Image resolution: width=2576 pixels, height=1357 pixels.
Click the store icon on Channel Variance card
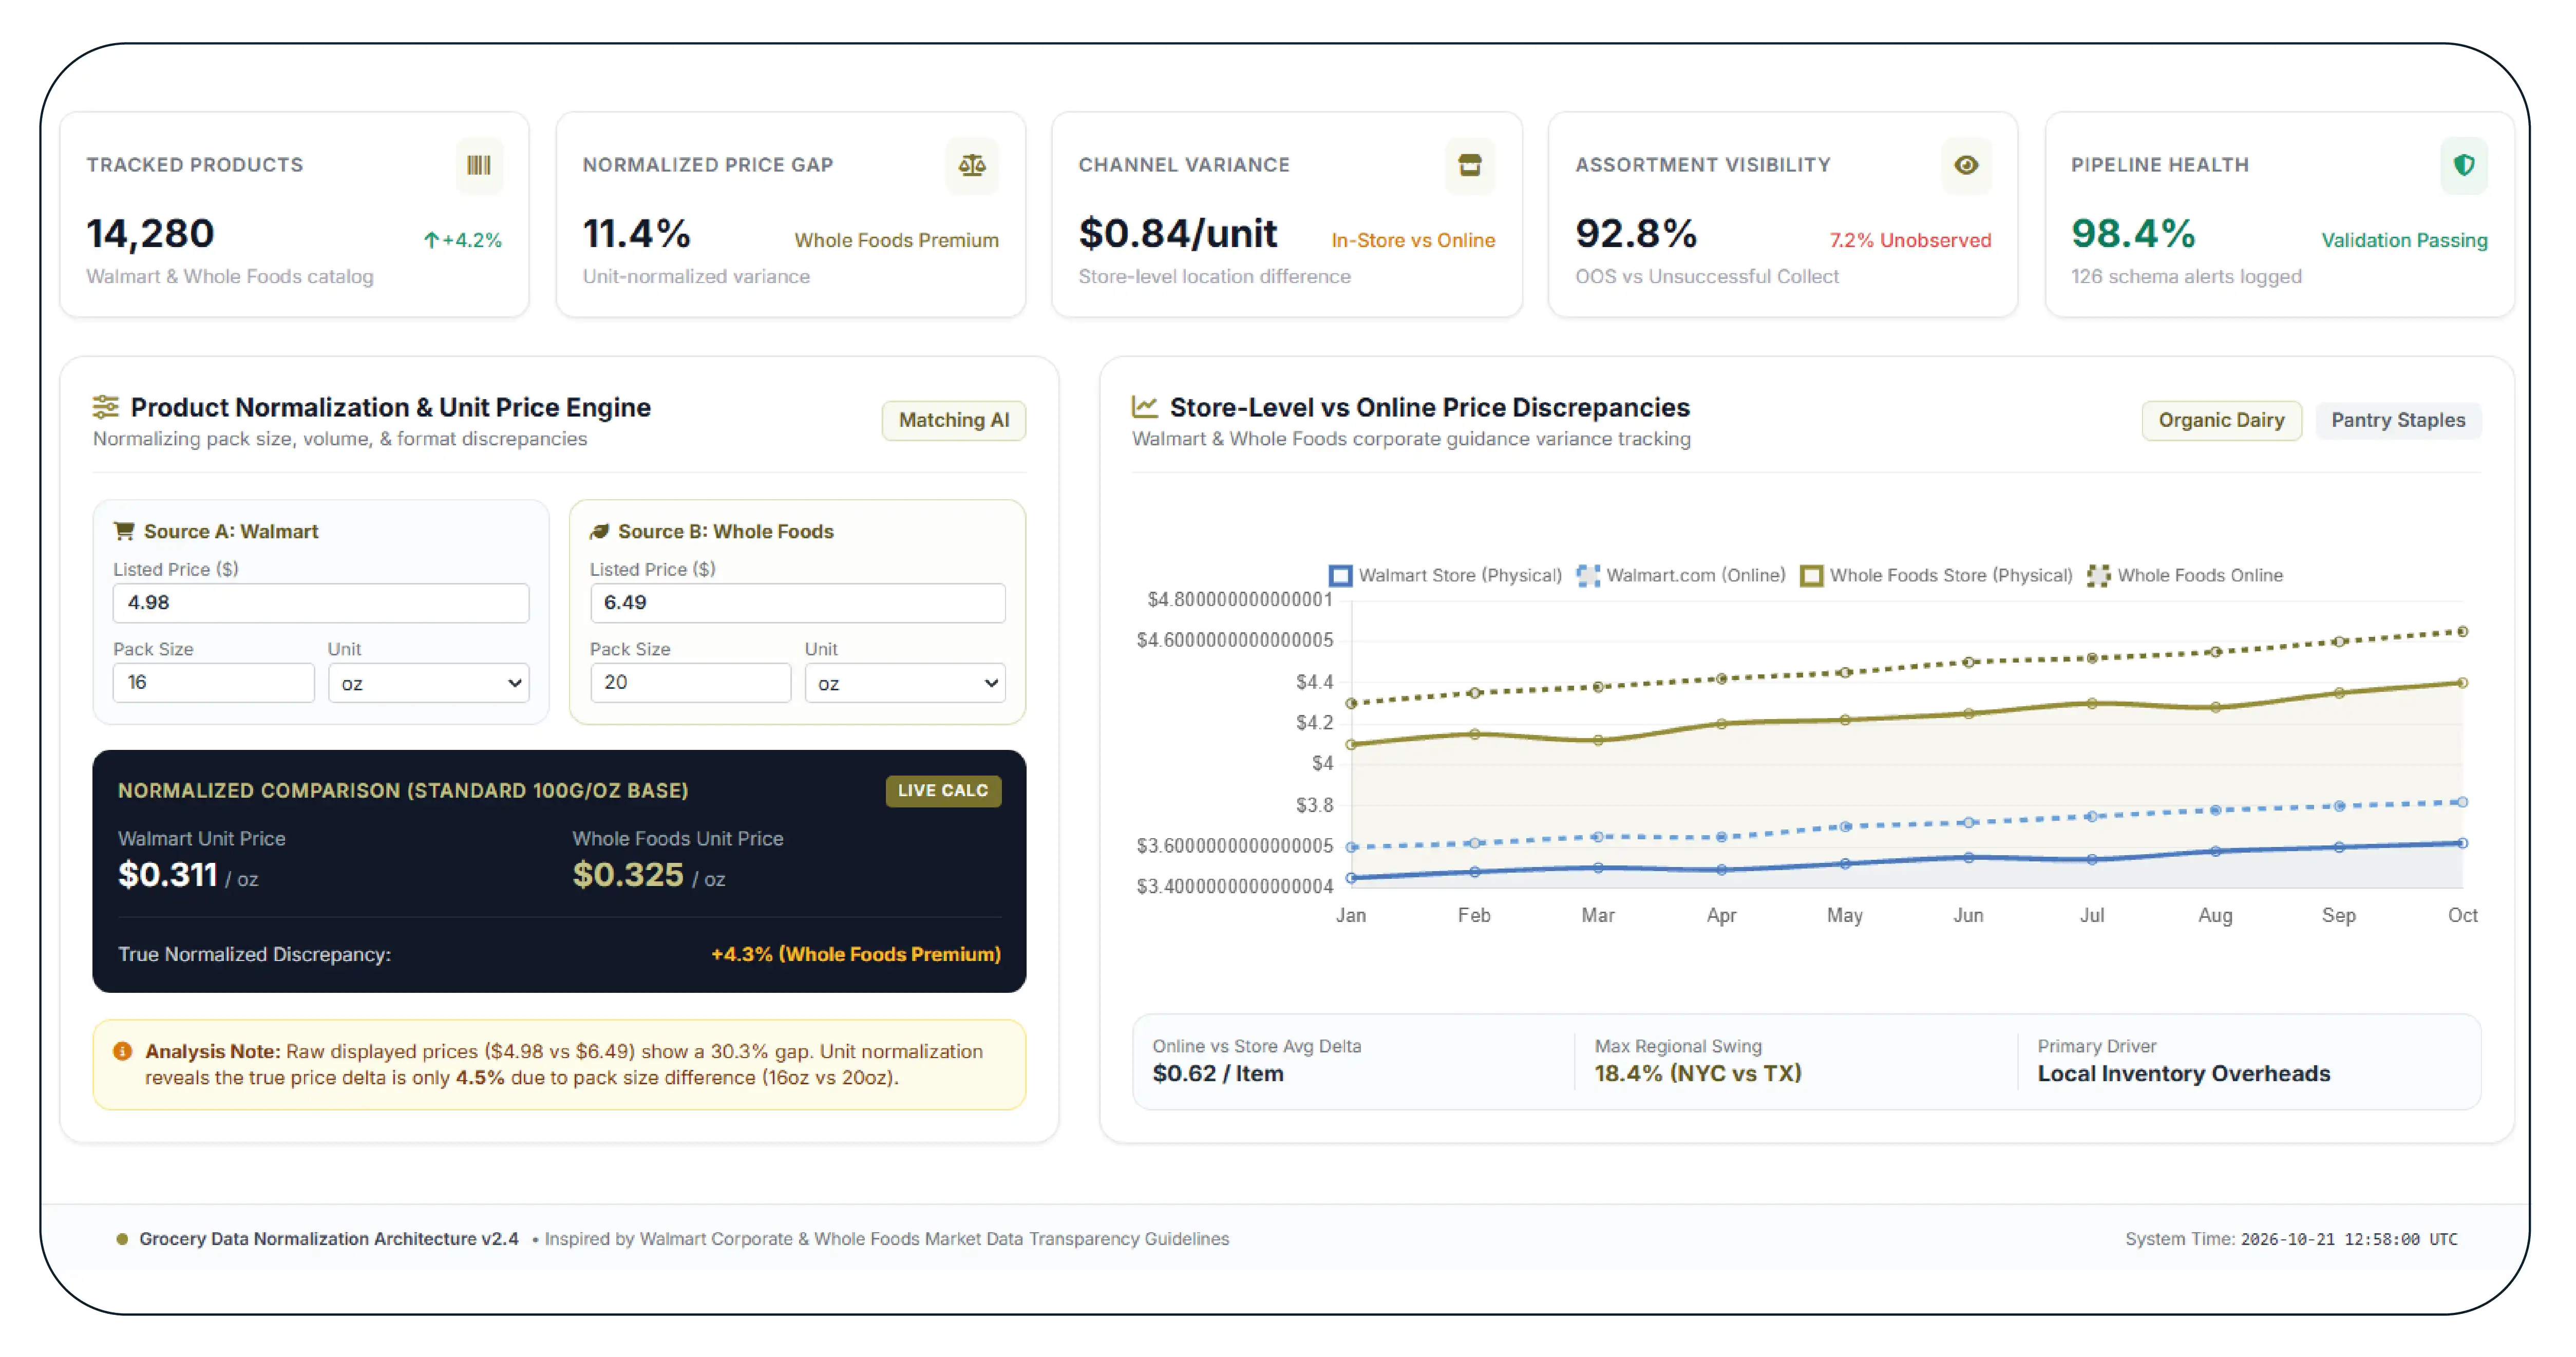click(x=1469, y=165)
